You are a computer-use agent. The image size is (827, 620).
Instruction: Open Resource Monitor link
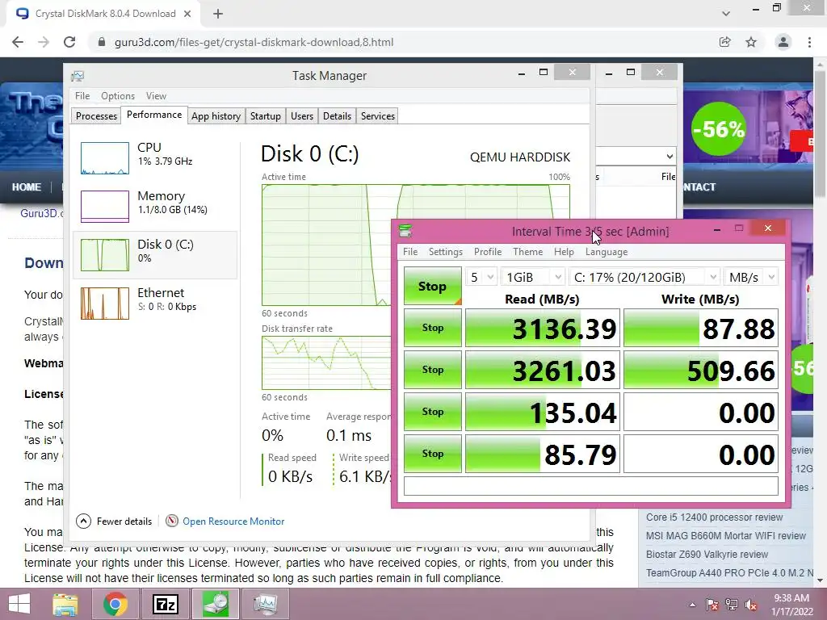point(225,521)
